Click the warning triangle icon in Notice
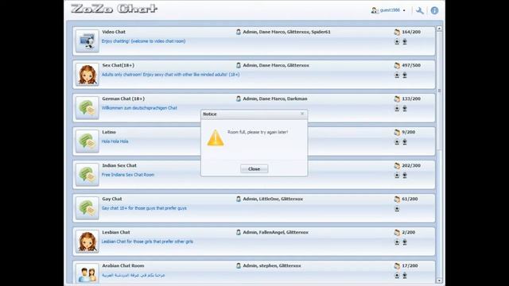 point(216,137)
